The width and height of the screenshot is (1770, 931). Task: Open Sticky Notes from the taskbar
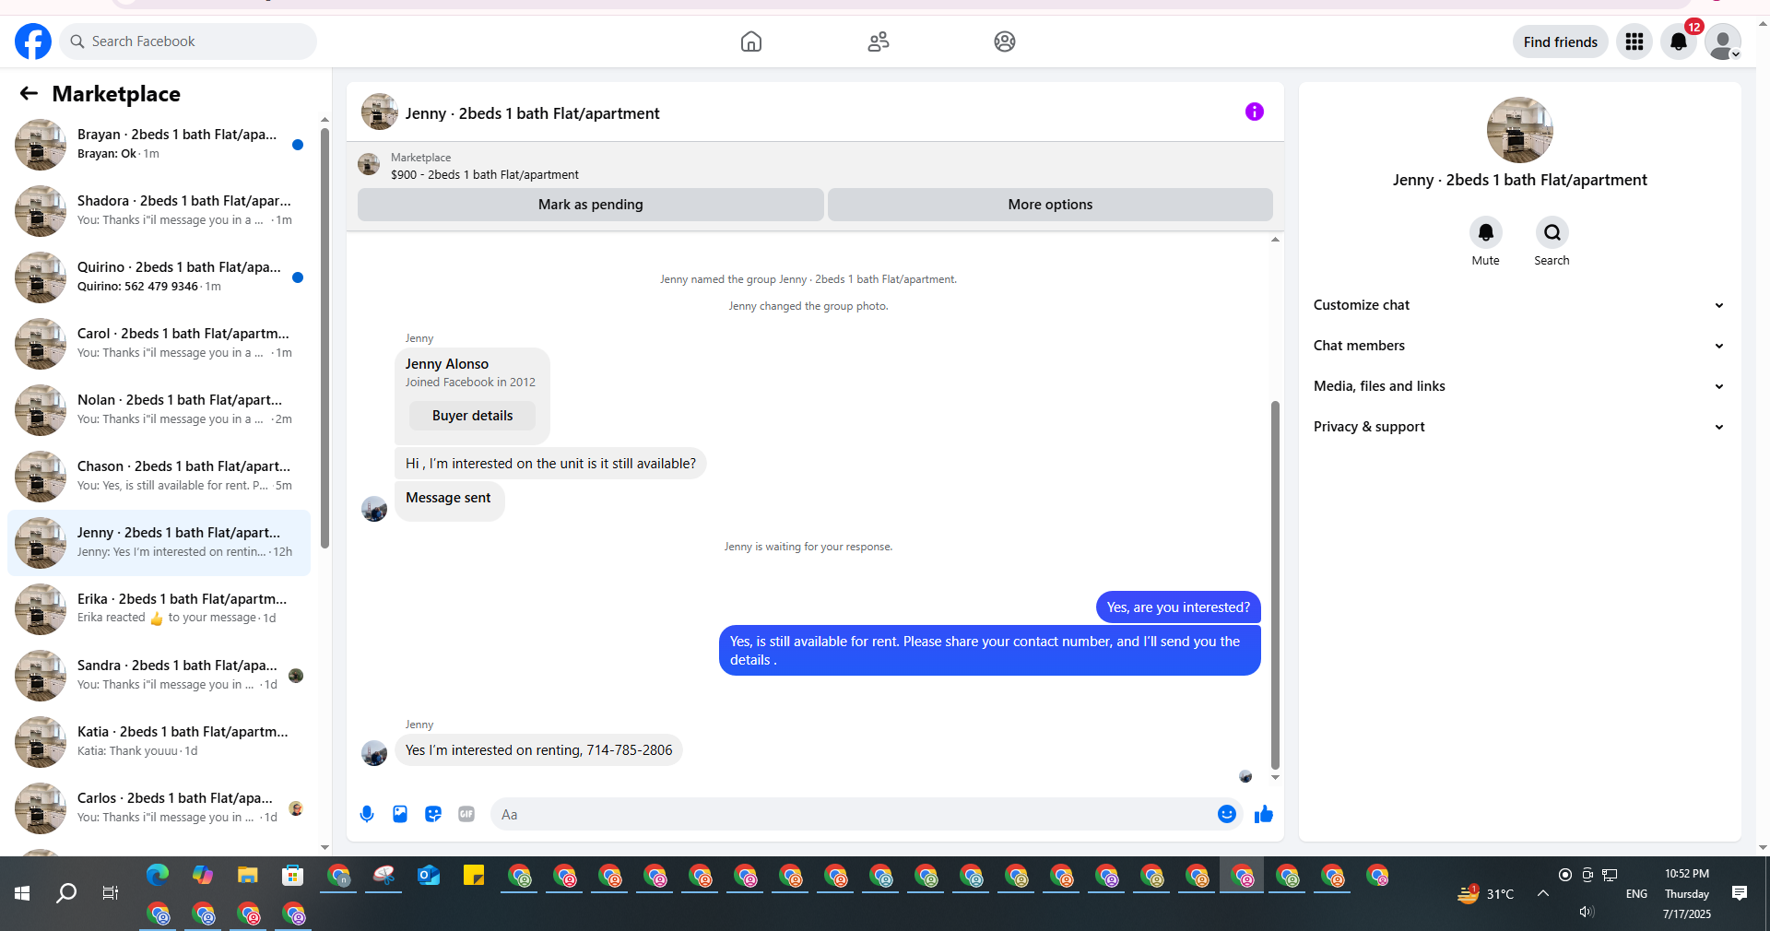[474, 875]
